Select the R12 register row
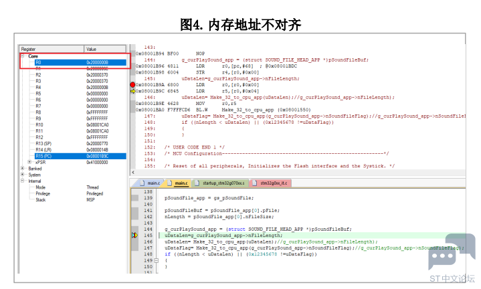The height and width of the screenshot is (289, 481). tap(81, 137)
